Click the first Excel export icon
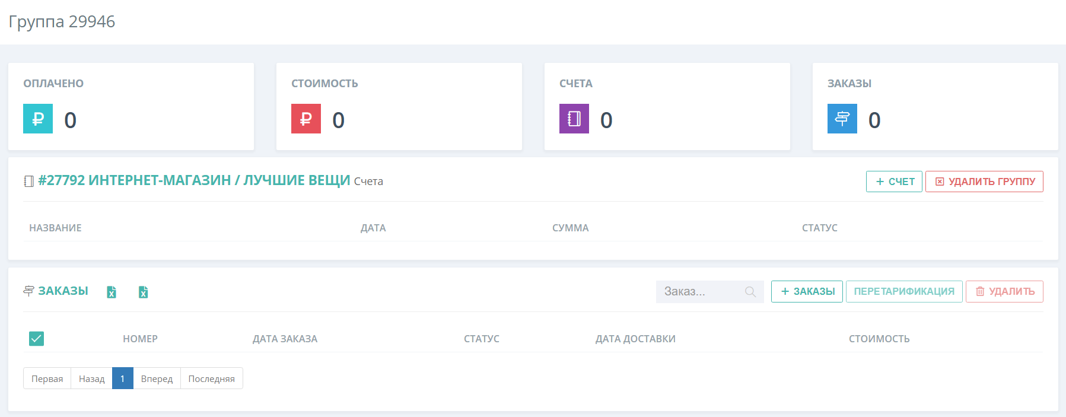This screenshot has width=1066, height=417. 112,292
